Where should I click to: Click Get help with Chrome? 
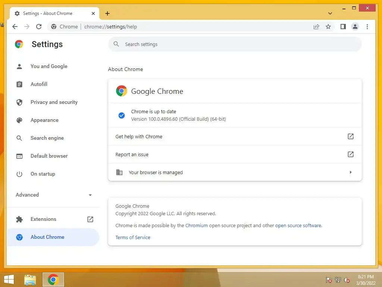pyautogui.click(x=235, y=136)
